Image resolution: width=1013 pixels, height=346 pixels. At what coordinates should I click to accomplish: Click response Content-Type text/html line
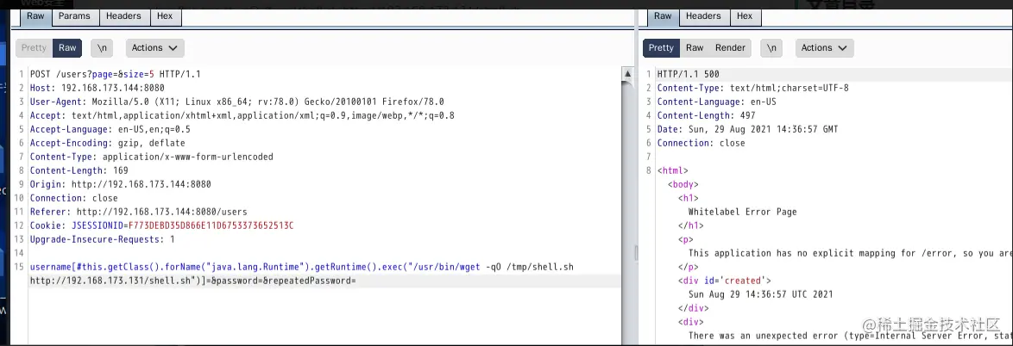tap(752, 88)
